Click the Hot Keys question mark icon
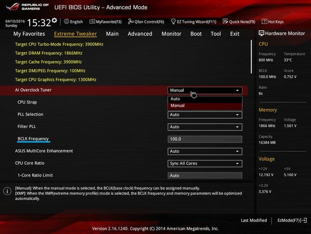This screenshot has width=311, height=234. (264, 22)
